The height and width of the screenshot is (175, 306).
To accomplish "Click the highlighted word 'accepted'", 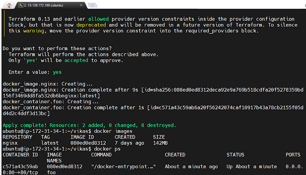I will 76,60.
